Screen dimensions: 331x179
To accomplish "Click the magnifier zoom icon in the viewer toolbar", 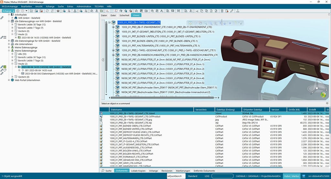I will point(205,23).
